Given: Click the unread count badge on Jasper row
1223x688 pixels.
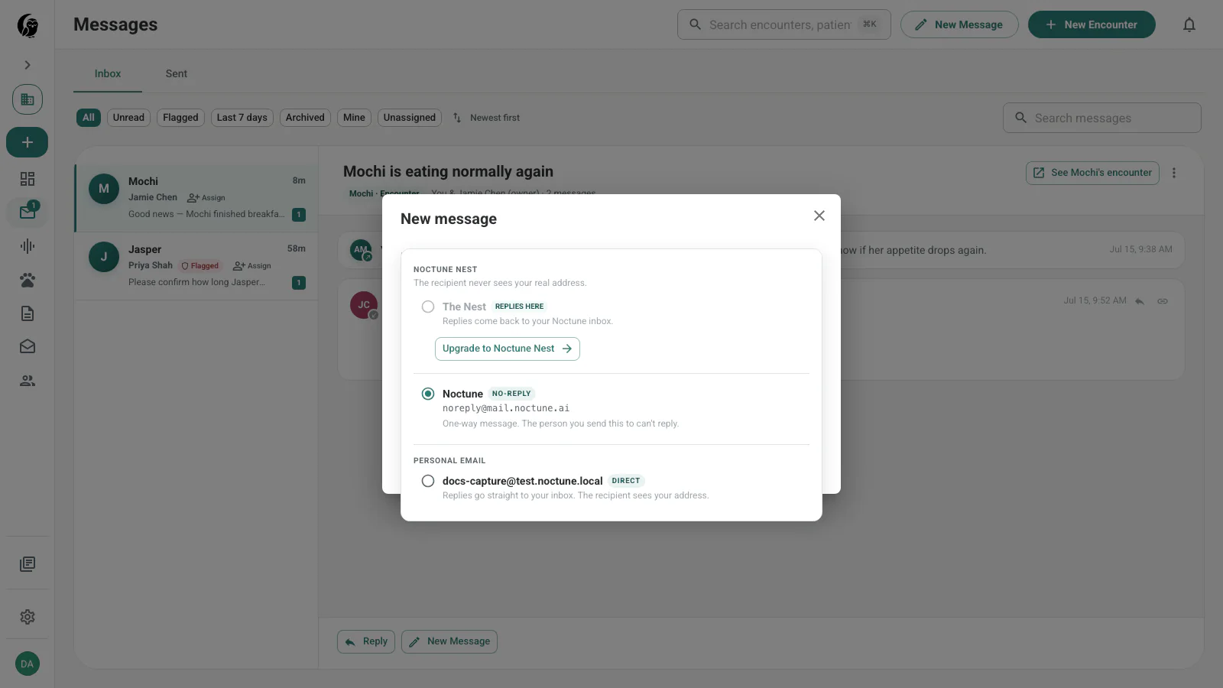Looking at the screenshot, I should 299,283.
